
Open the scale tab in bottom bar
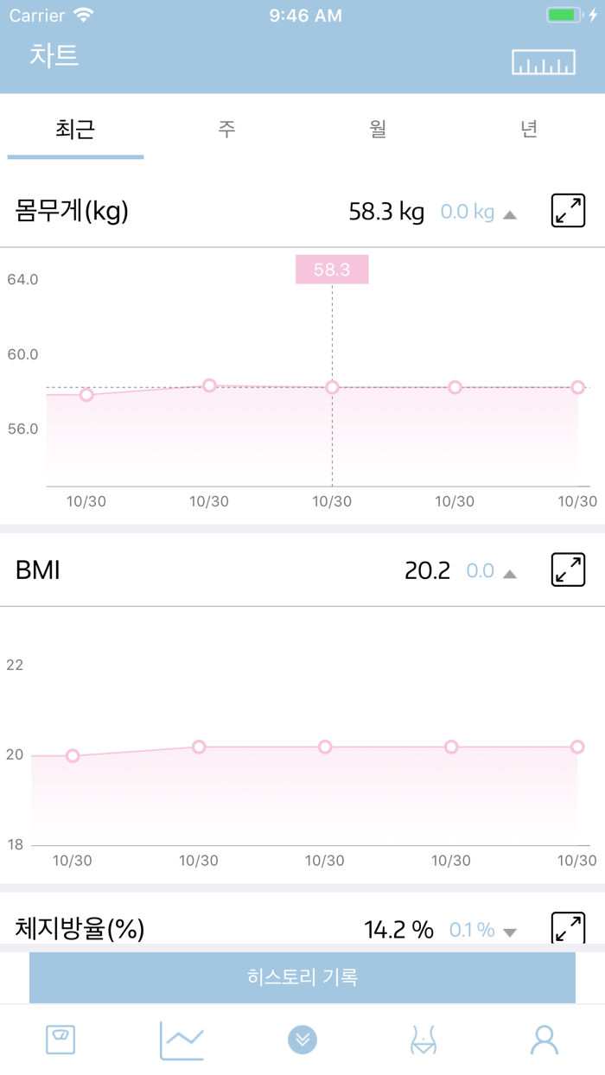[x=60, y=1040]
